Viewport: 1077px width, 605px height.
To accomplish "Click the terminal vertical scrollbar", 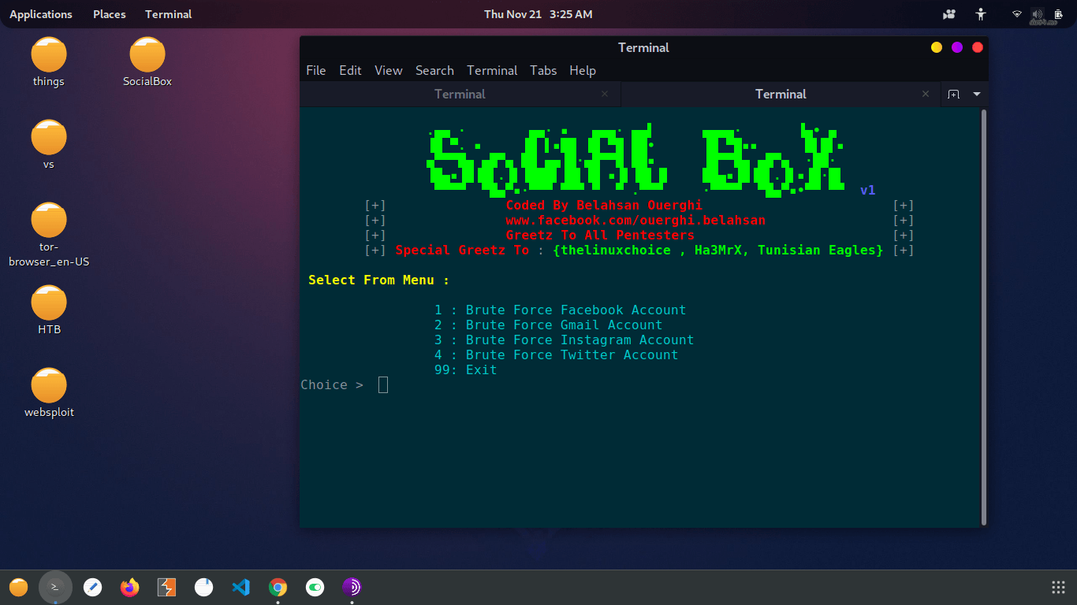I will coord(983,317).
